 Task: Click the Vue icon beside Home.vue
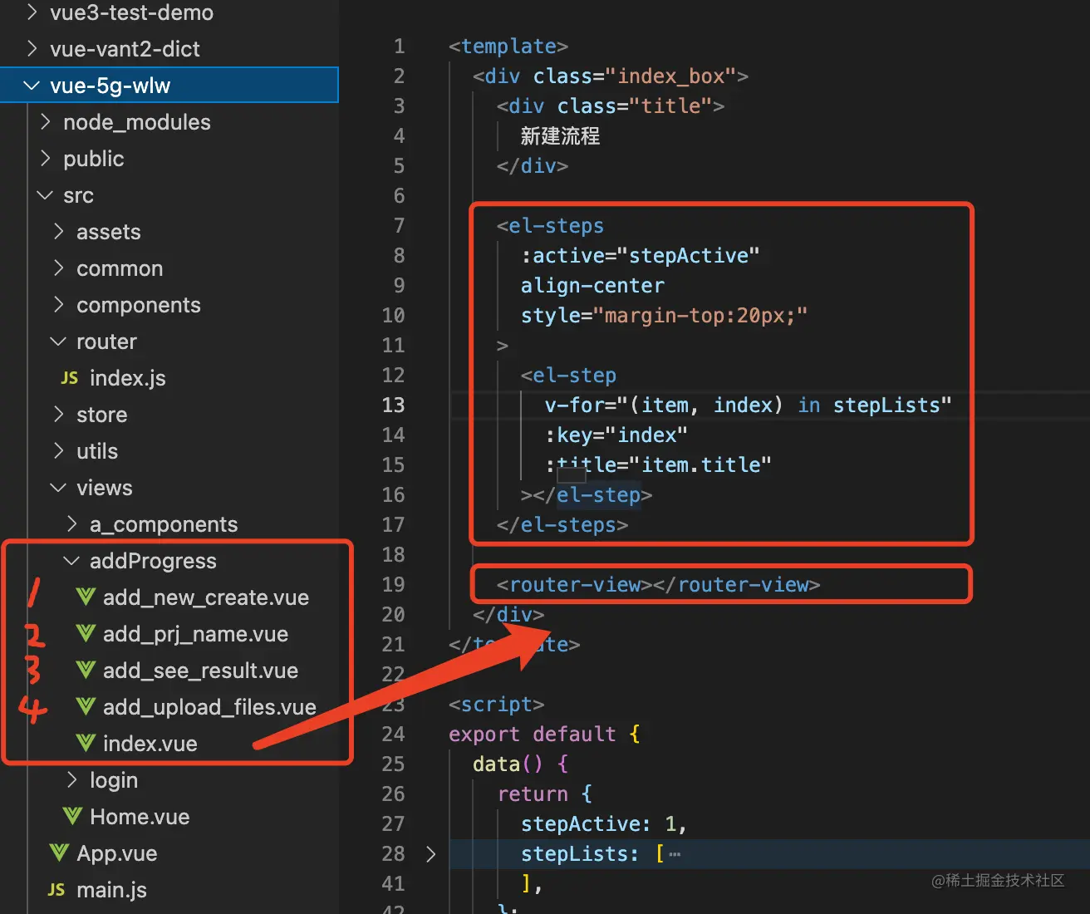coord(72,816)
